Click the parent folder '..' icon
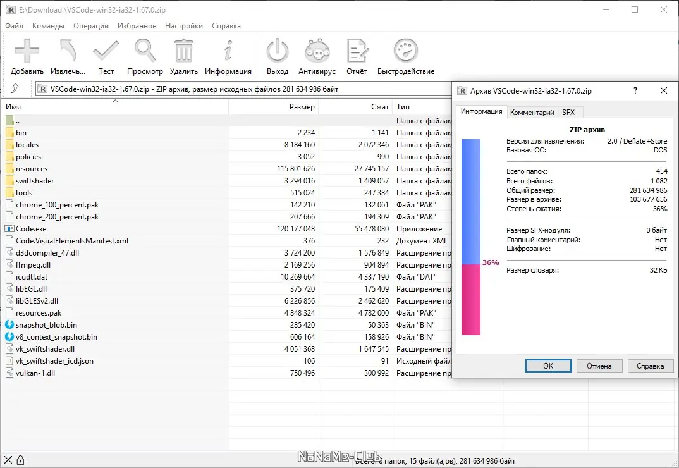 pyautogui.click(x=9, y=120)
